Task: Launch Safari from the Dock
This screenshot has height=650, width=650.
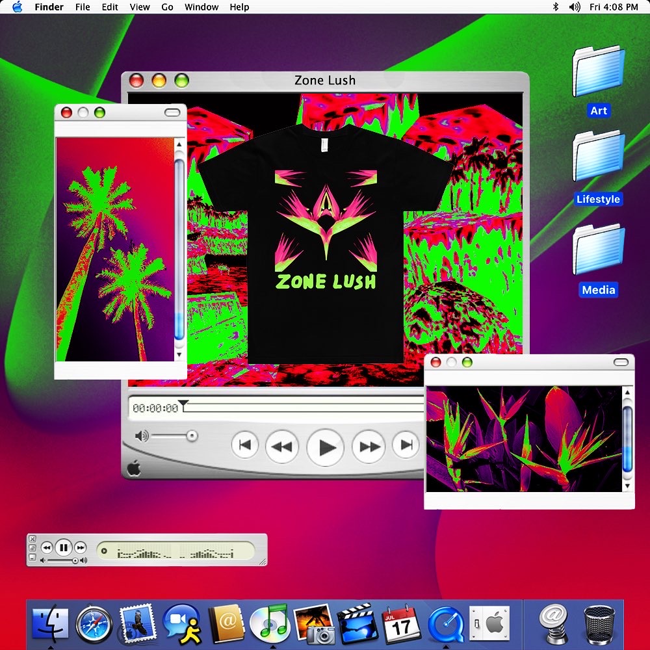Action: (x=94, y=624)
